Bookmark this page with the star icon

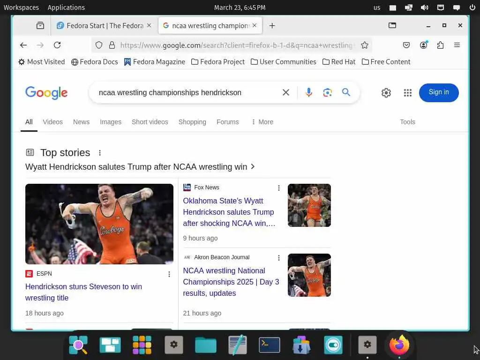(364, 45)
